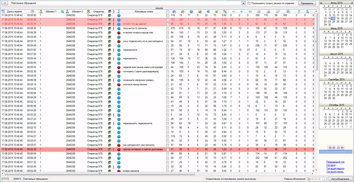Enable 'Показывать только звонки по заданию' checkbox
The image size is (354, 182).
(249, 3)
